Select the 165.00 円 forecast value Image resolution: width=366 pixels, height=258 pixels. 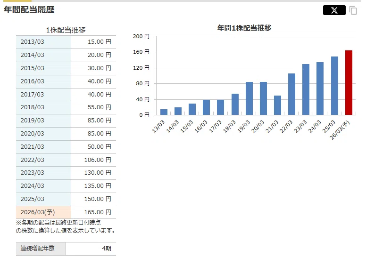click(98, 212)
